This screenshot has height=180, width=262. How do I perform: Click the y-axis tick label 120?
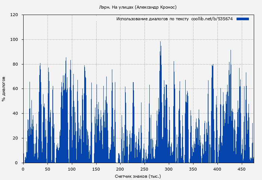click(x=14, y=15)
